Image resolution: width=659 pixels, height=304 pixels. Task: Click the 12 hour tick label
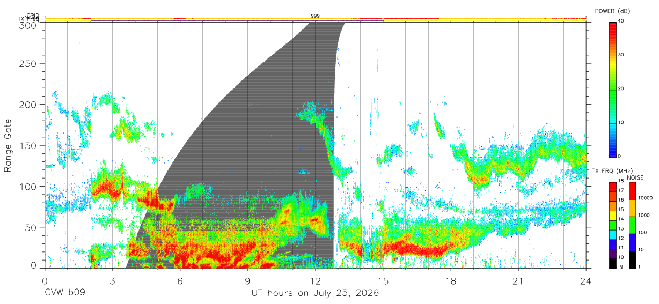click(315, 280)
